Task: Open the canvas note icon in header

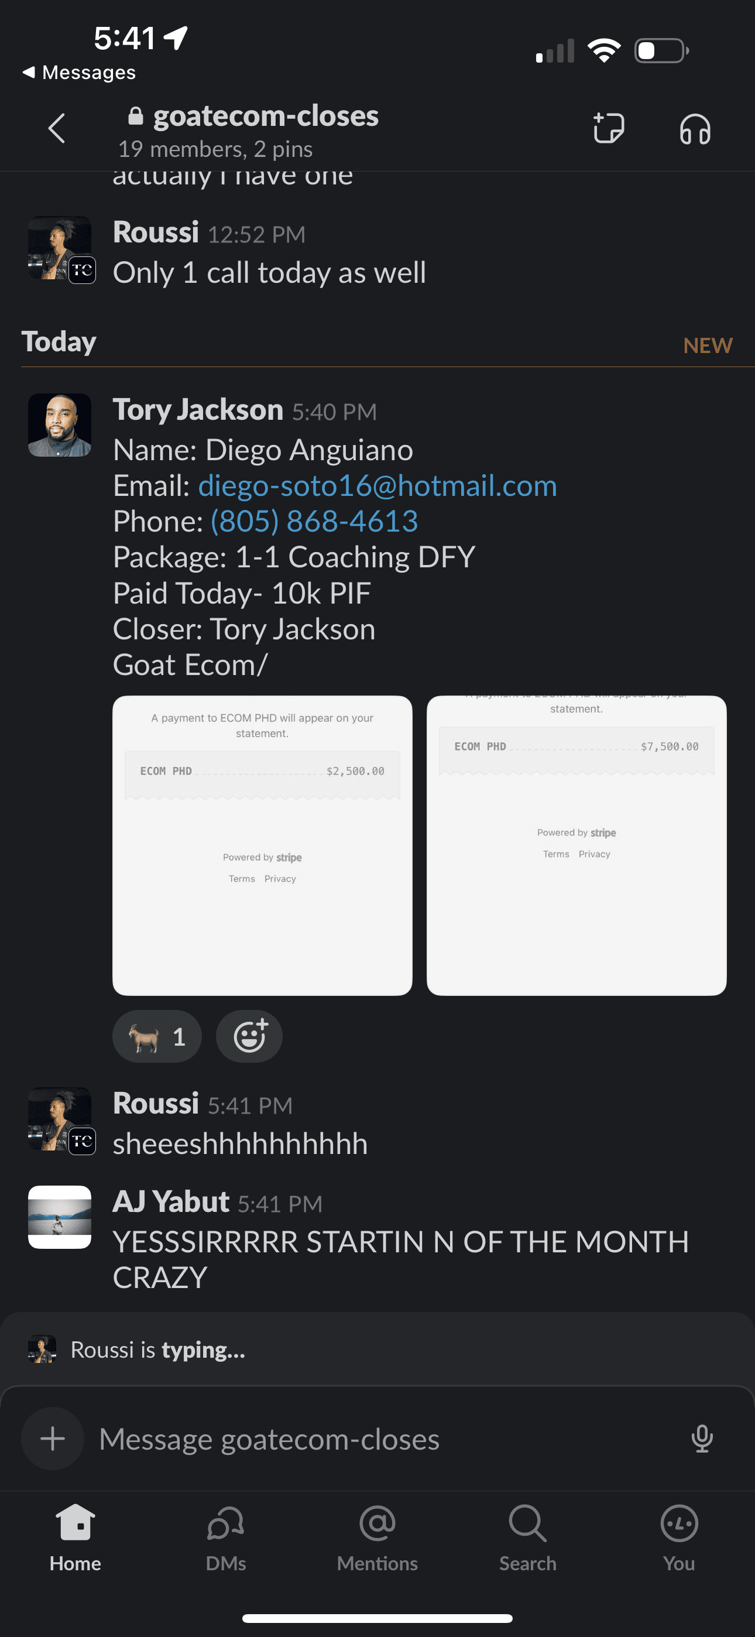Action: click(608, 128)
